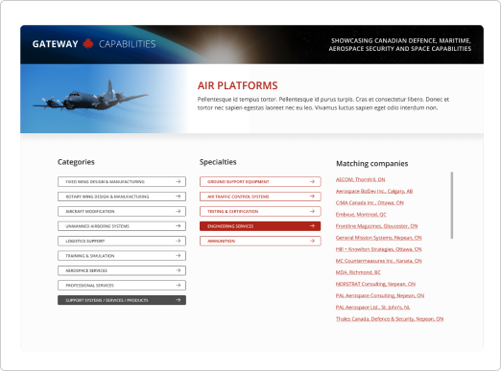Viewport: 501px width, 371px height.
Task: Click the arrow on Support Systems / Services / Products
Action: click(x=179, y=300)
